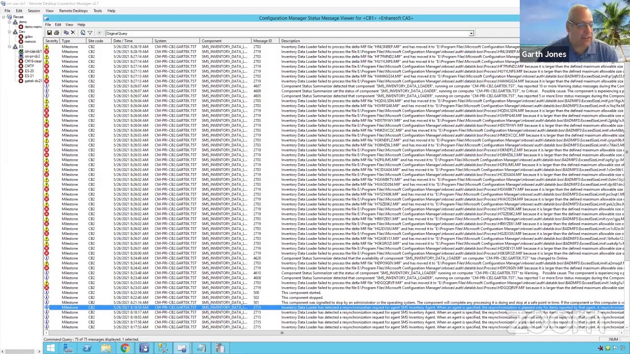Click the Refresh query icon in viewer toolbar
This screenshot has width=630, height=354.
pyautogui.click(x=83, y=33)
